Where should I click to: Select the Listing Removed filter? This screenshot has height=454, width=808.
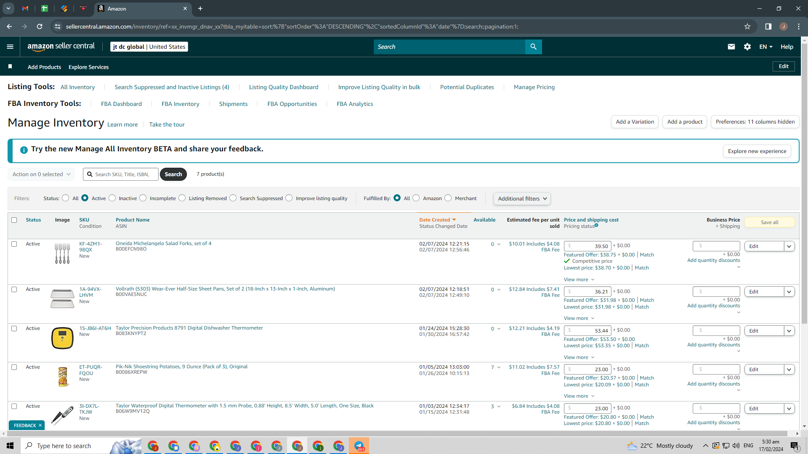click(182, 198)
